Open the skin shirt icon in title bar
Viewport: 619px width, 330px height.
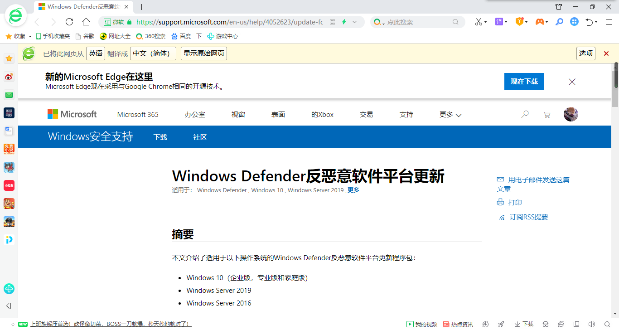[x=559, y=7]
